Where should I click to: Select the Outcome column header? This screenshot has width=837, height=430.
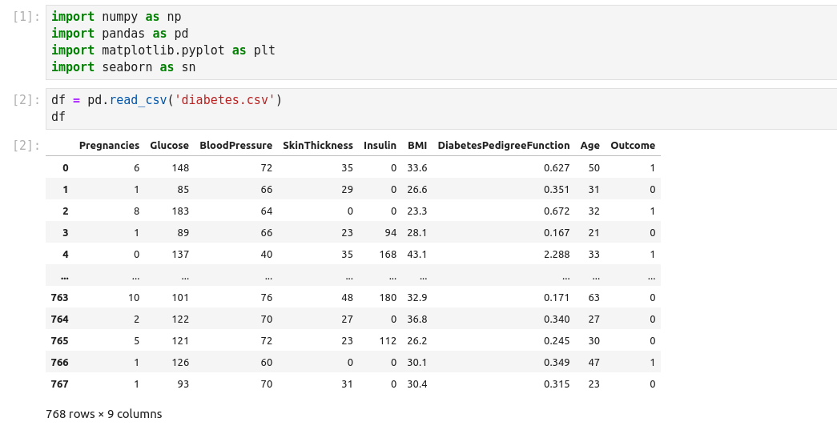(632, 146)
